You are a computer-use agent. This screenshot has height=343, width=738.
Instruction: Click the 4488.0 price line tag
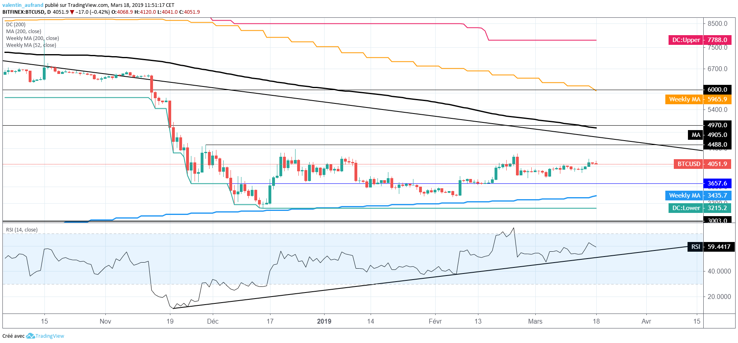(x=717, y=145)
